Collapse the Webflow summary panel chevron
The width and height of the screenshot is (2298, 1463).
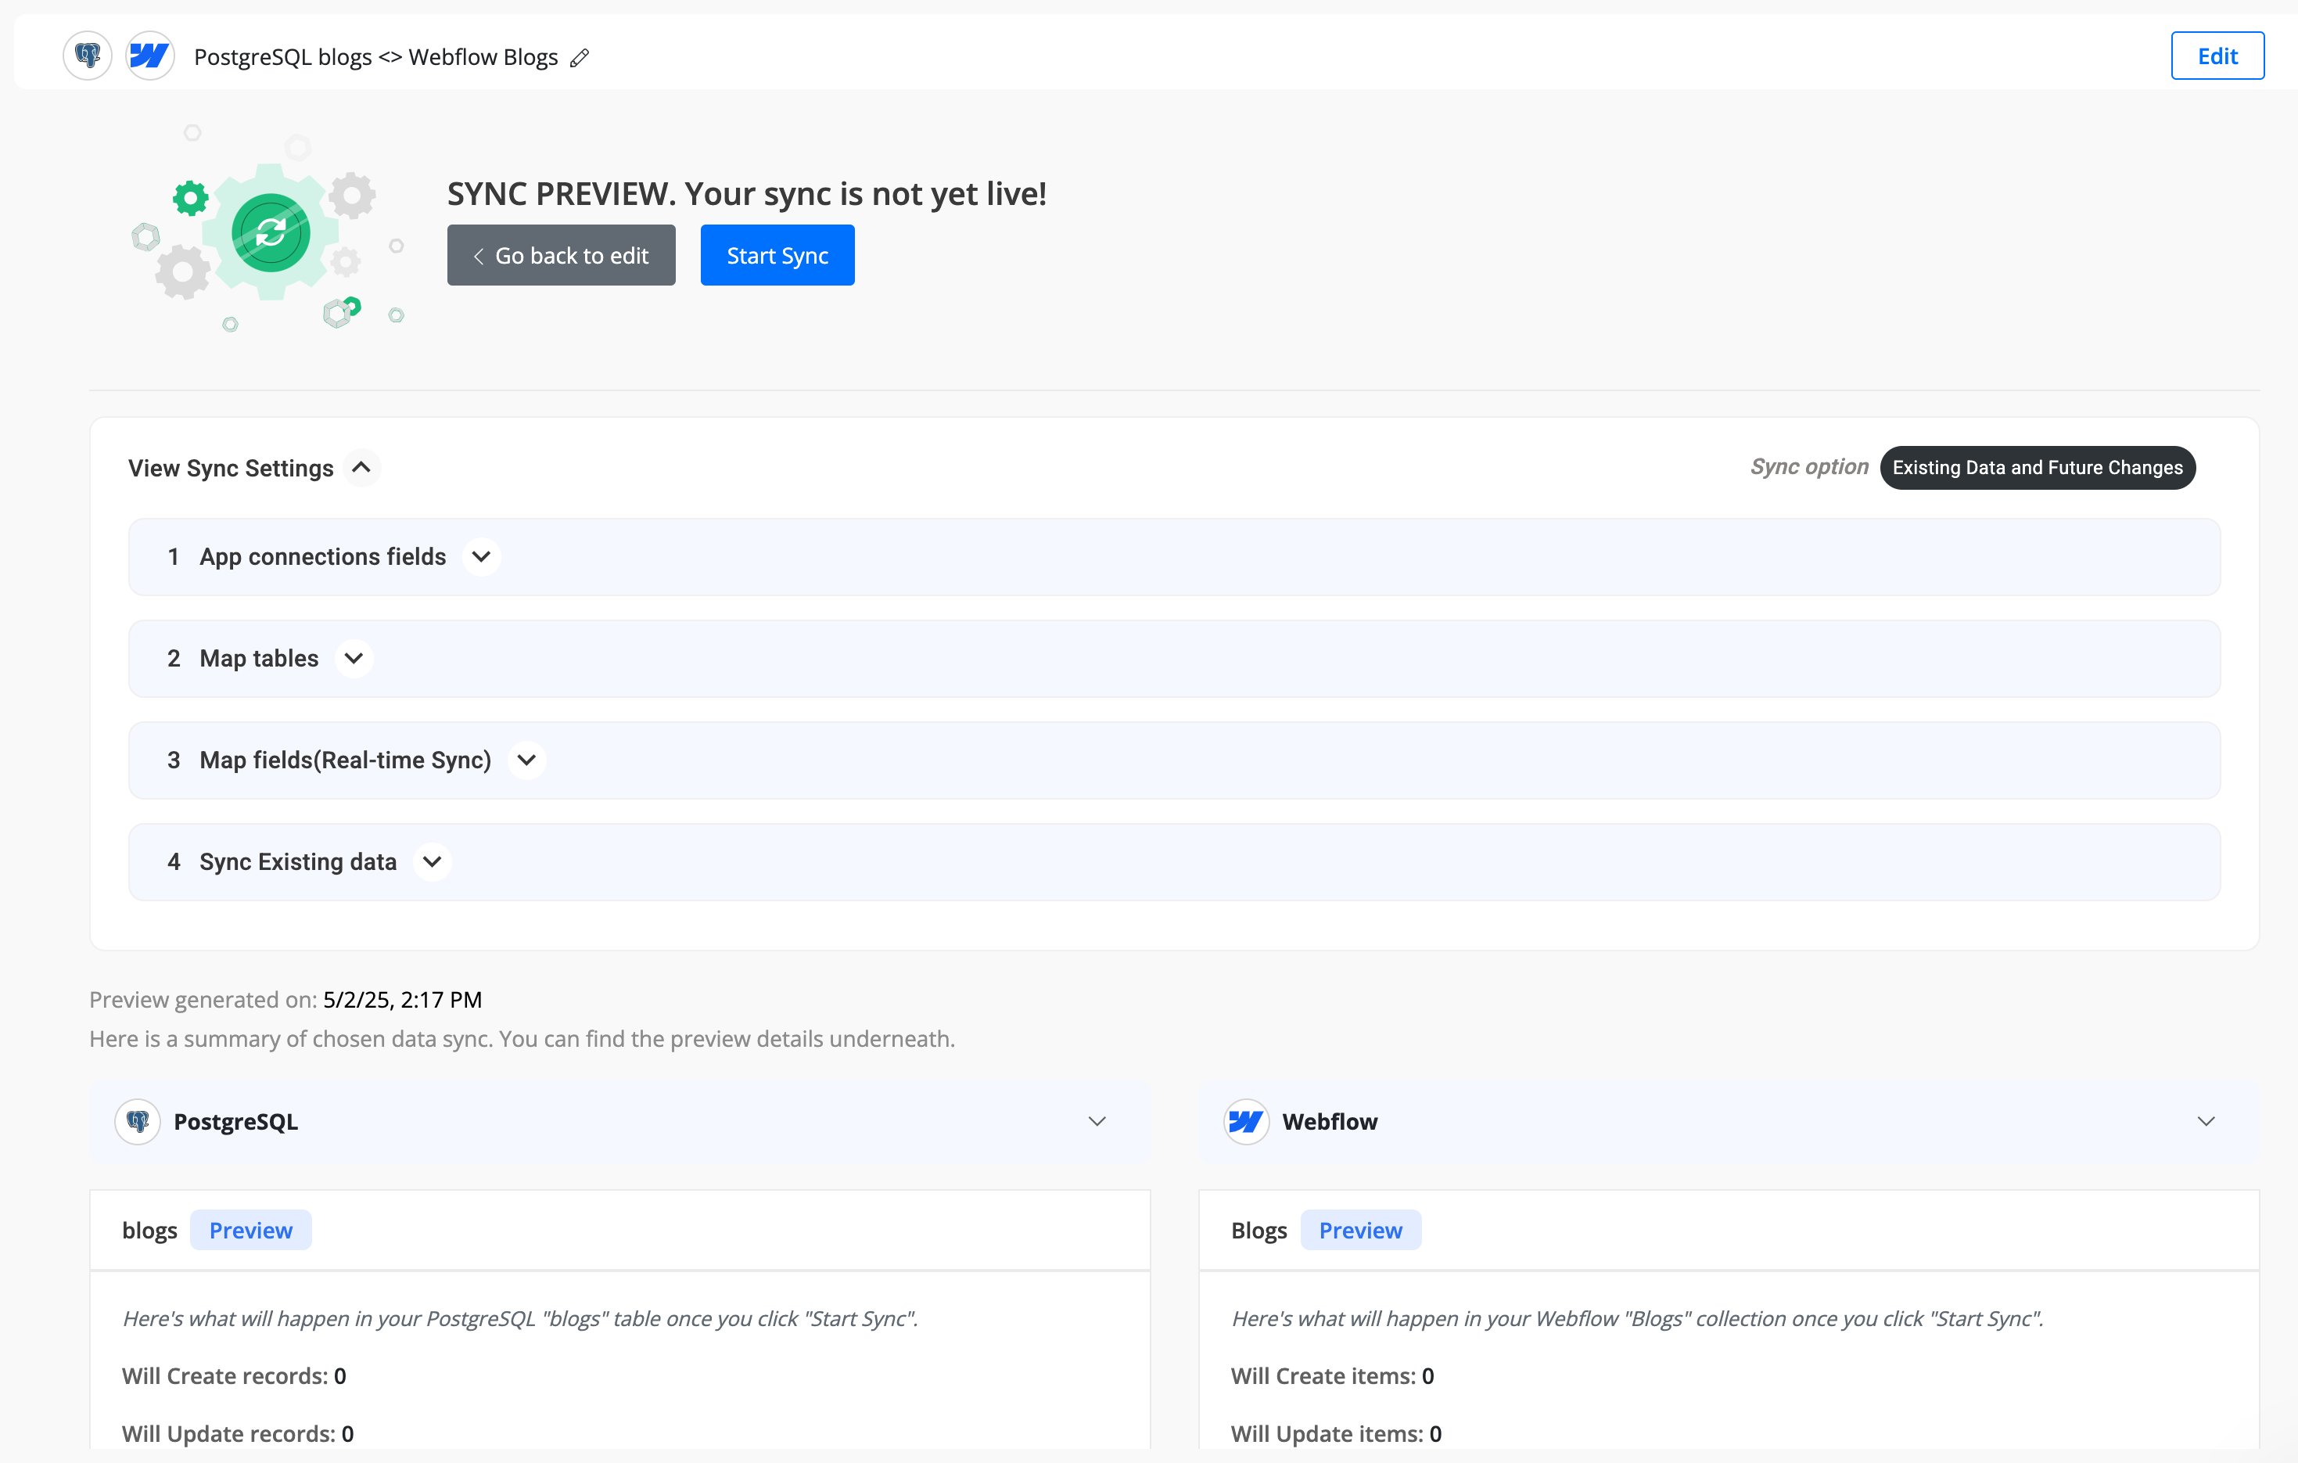2206,1121
